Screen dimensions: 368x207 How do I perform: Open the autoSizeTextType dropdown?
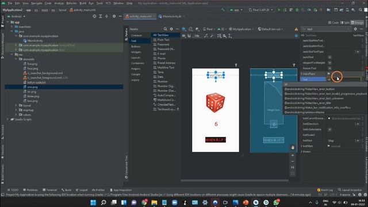click(x=358, y=52)
